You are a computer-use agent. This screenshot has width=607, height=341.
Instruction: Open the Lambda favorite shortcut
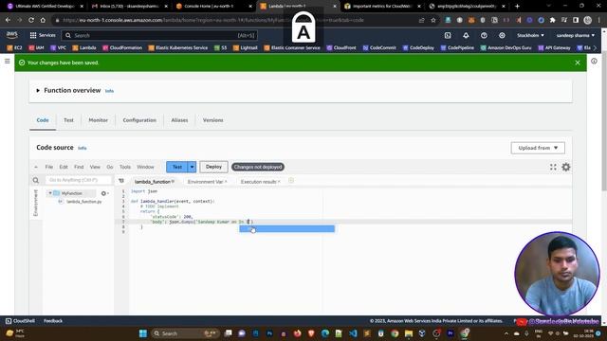point(84,48)
